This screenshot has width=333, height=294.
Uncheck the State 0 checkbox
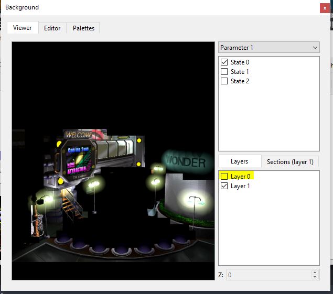[224, 62]
